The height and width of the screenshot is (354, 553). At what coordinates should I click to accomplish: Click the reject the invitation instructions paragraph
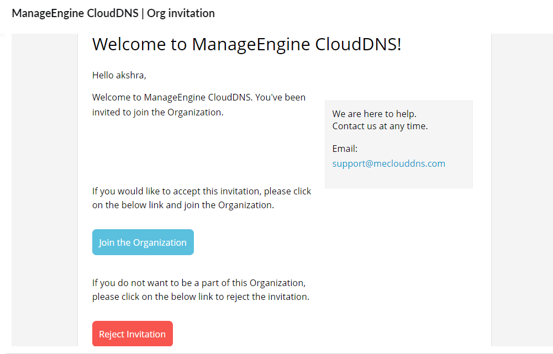pos(200,290)
